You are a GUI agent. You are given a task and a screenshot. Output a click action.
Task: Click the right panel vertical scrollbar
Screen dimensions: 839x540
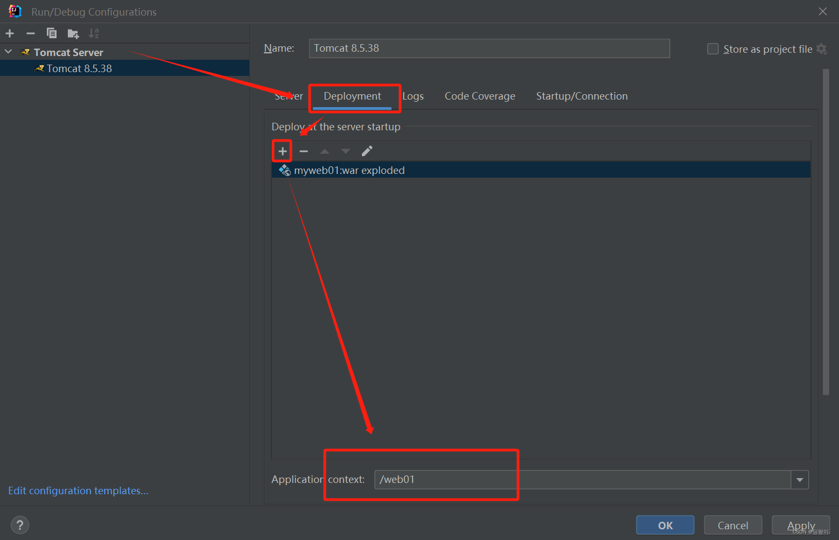tap(826, 232)
